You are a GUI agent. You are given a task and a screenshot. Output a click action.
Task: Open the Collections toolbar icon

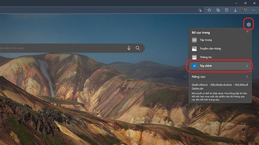point(218,10)
